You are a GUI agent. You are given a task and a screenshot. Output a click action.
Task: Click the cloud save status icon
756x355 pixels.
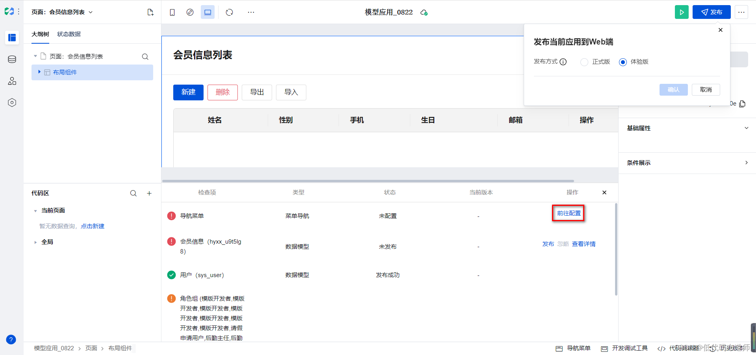424,13
